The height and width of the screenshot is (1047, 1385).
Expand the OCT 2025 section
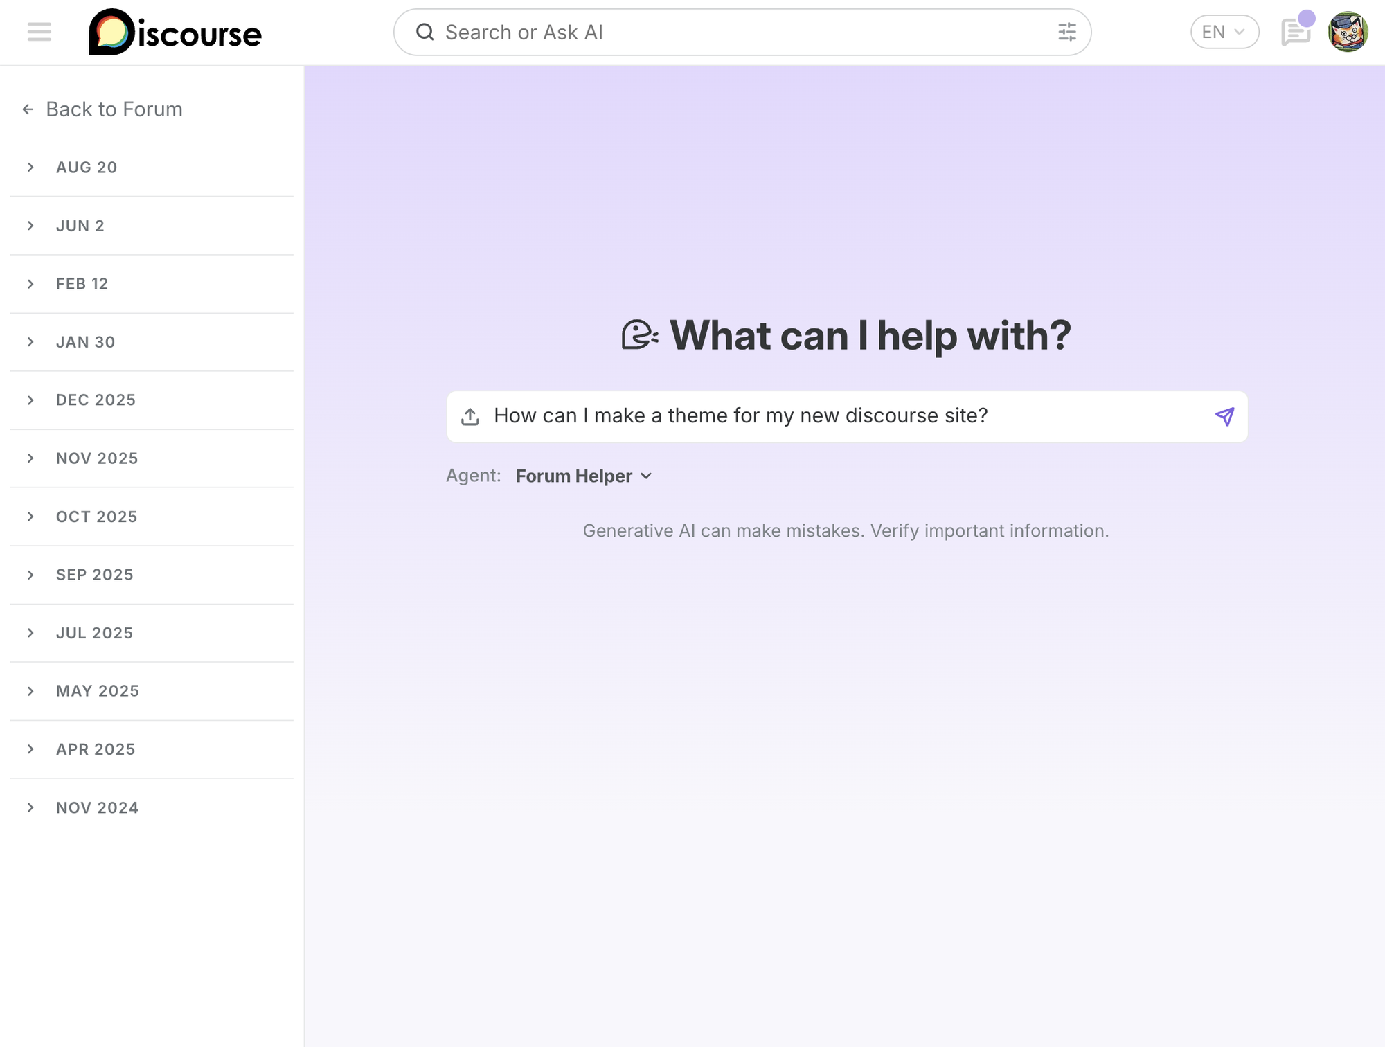tap(152, 517)
